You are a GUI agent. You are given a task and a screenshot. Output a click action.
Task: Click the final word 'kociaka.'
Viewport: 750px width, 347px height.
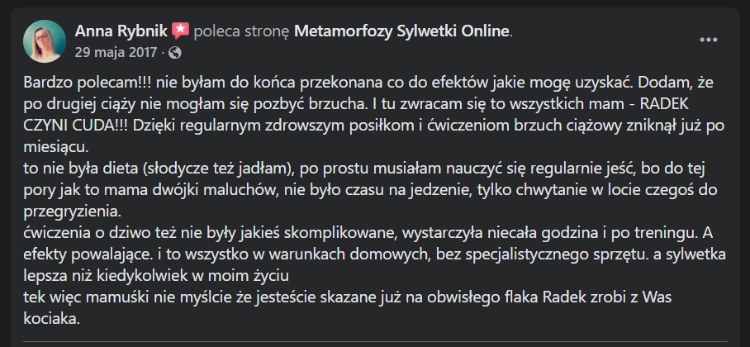point(53,318)
